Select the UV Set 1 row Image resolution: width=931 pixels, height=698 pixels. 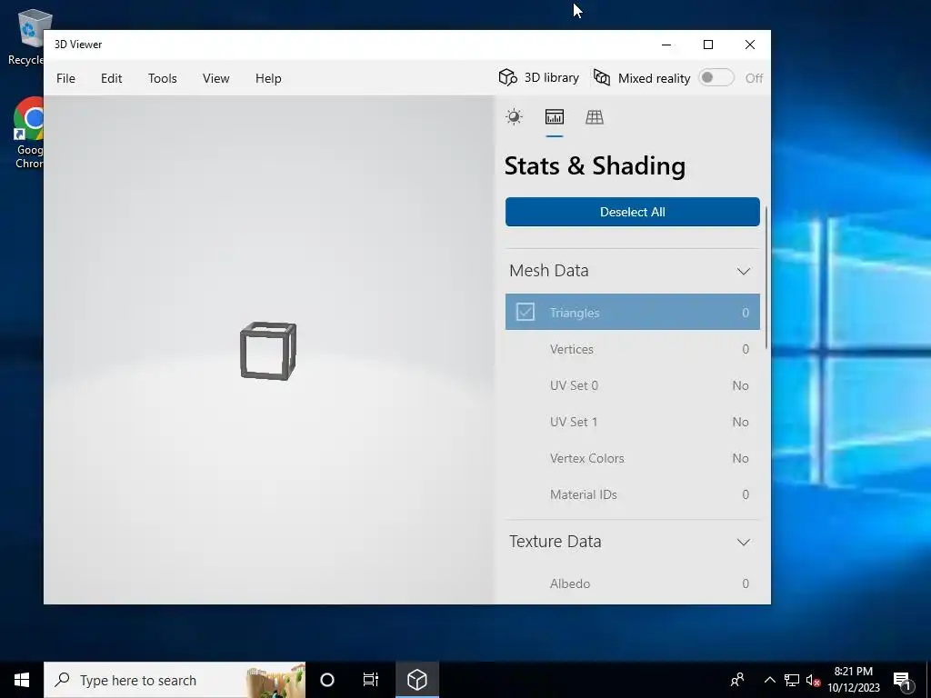point(633,422)
